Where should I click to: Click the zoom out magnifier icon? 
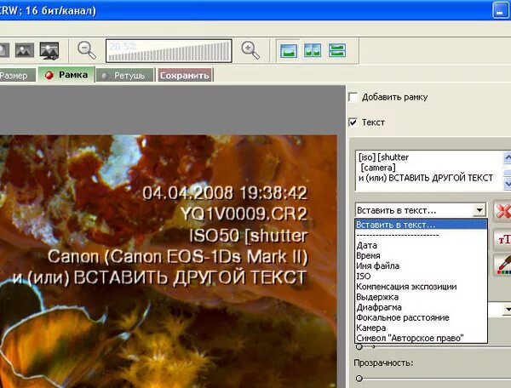[x=87, y=50]
